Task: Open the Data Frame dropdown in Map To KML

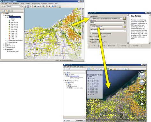Action: 125,23
